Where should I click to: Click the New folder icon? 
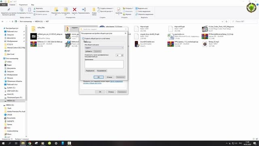click(94, 10)
